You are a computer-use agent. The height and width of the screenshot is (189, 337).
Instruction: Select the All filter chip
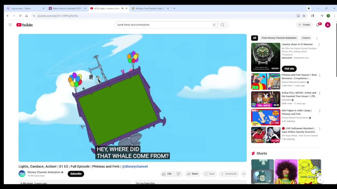pos(255,38)
